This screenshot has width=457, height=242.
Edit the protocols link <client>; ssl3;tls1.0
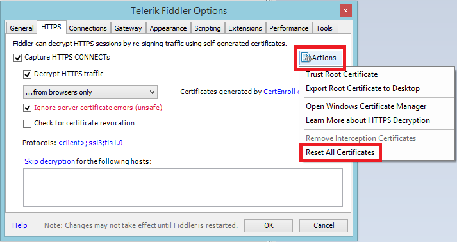click(90, 143)
